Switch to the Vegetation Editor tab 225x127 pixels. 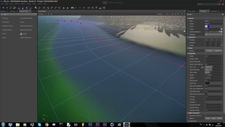pyautogui.click(x=215, y=11)
